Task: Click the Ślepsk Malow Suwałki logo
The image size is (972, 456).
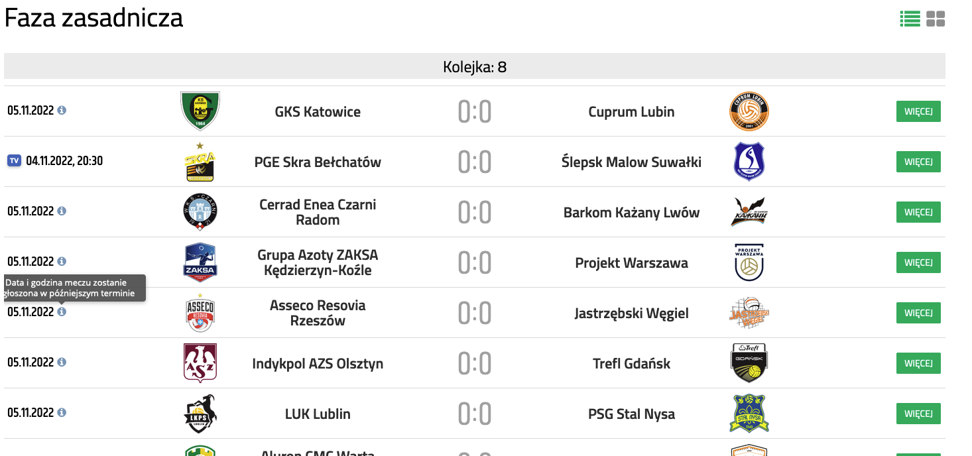Action: tap(749, 162)
